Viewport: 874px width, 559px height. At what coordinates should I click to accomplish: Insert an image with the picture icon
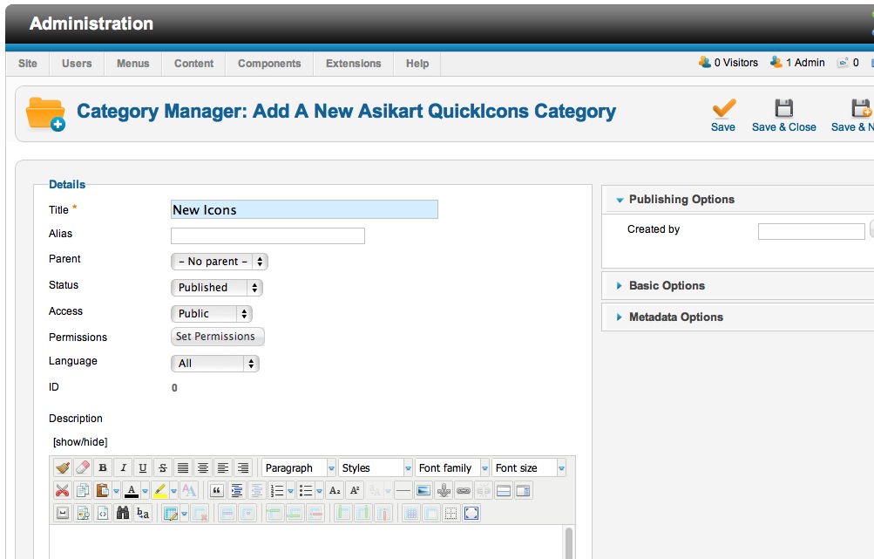pos(423,490)
